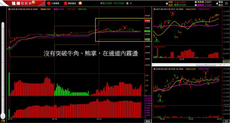Click the scrollbar right arrow
This screenshot has width=230, height=123.
[217, 64]
